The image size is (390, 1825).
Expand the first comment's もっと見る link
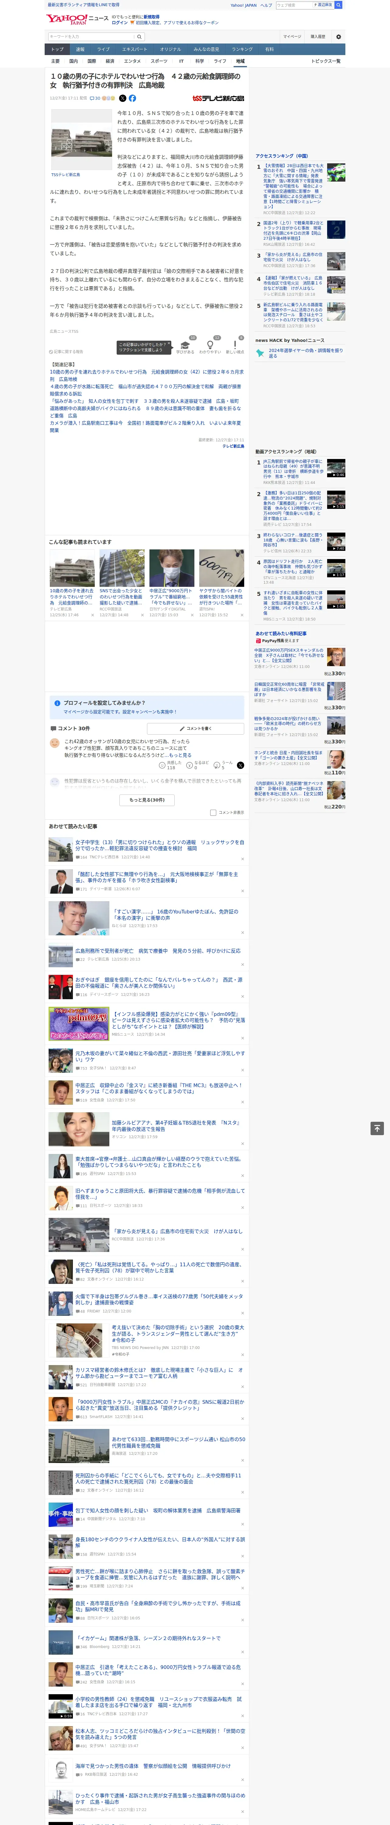coord(180,755)
